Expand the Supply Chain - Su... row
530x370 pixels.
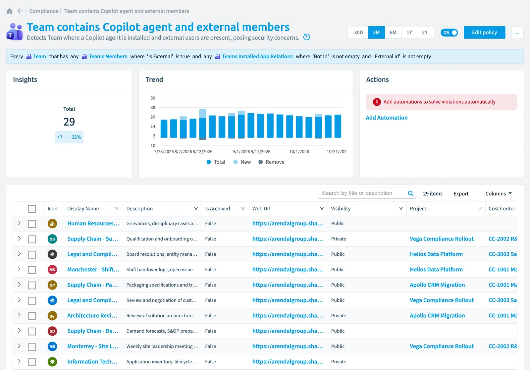tap(19, 238)
